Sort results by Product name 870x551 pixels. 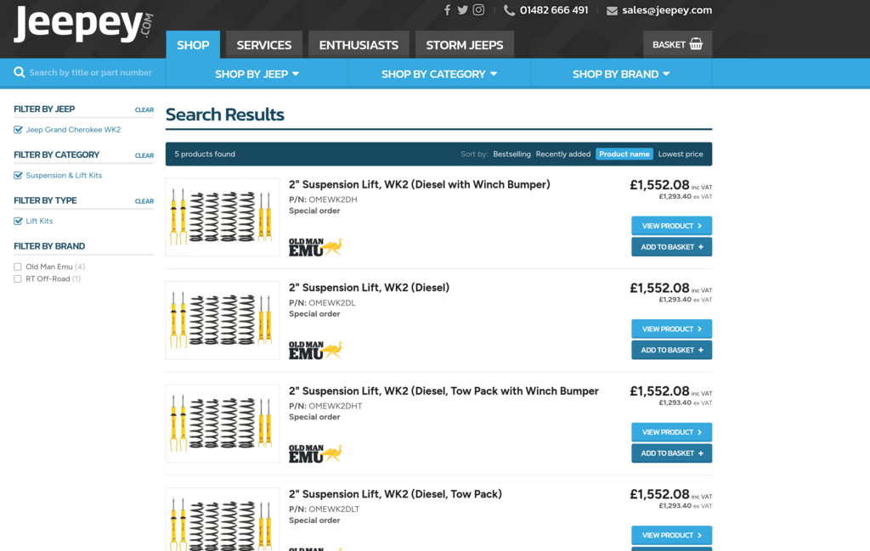624,155
